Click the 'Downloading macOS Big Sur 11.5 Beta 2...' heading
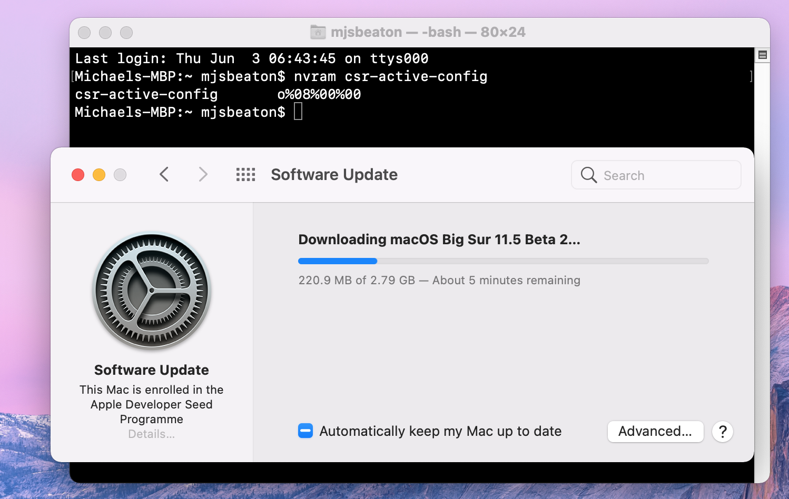 pos(439,239)
